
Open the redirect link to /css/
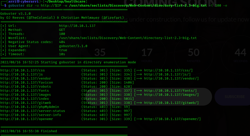tap(168, 70)
